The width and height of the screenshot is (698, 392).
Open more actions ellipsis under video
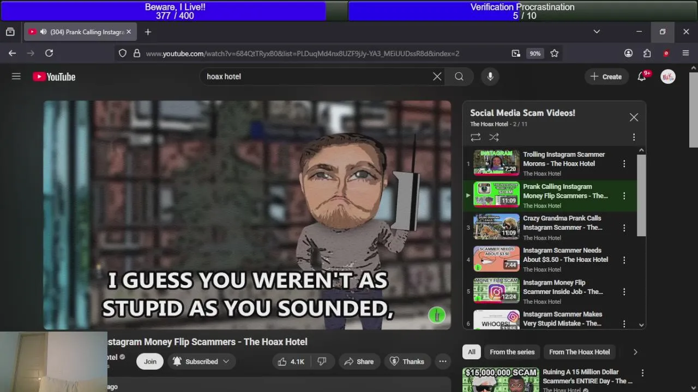pyautogui.click(x=443, y=362)
